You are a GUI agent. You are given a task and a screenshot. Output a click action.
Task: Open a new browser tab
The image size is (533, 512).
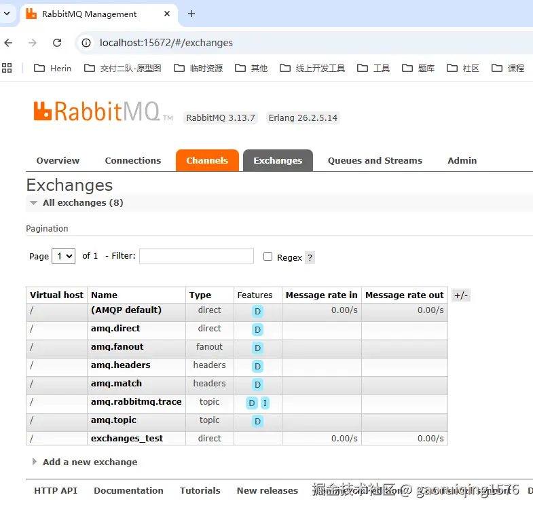(191, 14)
